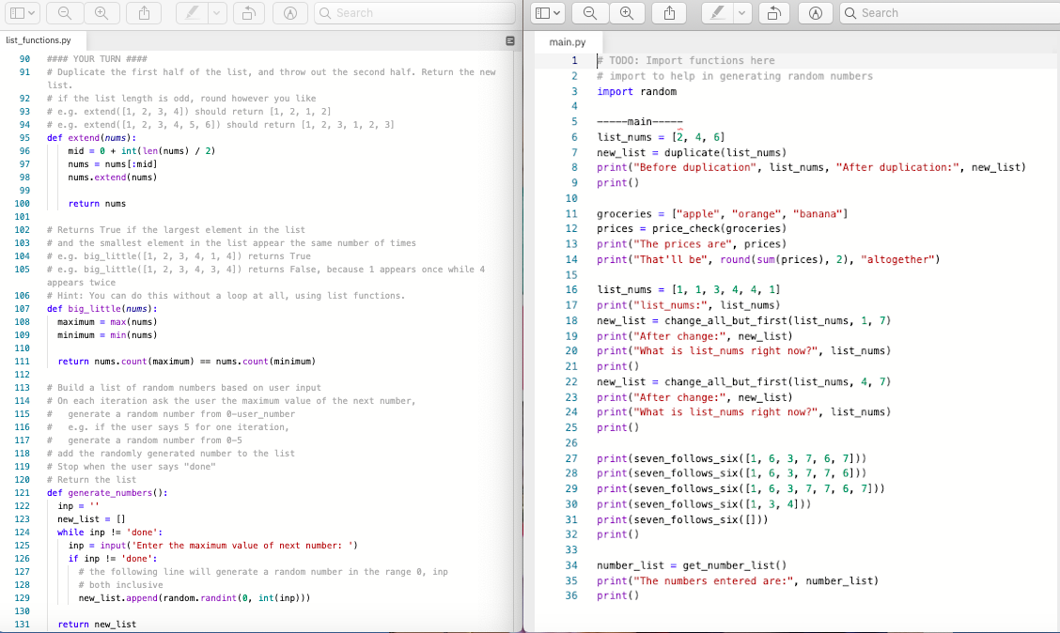Viewport: 1060px width, 633px height.
Task: Show Markup toolbar in list_functions.py window
Action: 290,13
